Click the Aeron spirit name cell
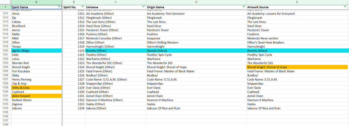 tap(36, 30)
